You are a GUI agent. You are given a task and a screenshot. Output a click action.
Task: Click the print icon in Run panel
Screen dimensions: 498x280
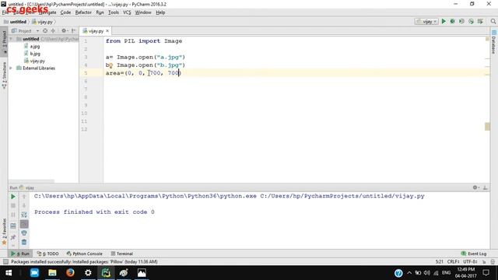tap(24, 233)
